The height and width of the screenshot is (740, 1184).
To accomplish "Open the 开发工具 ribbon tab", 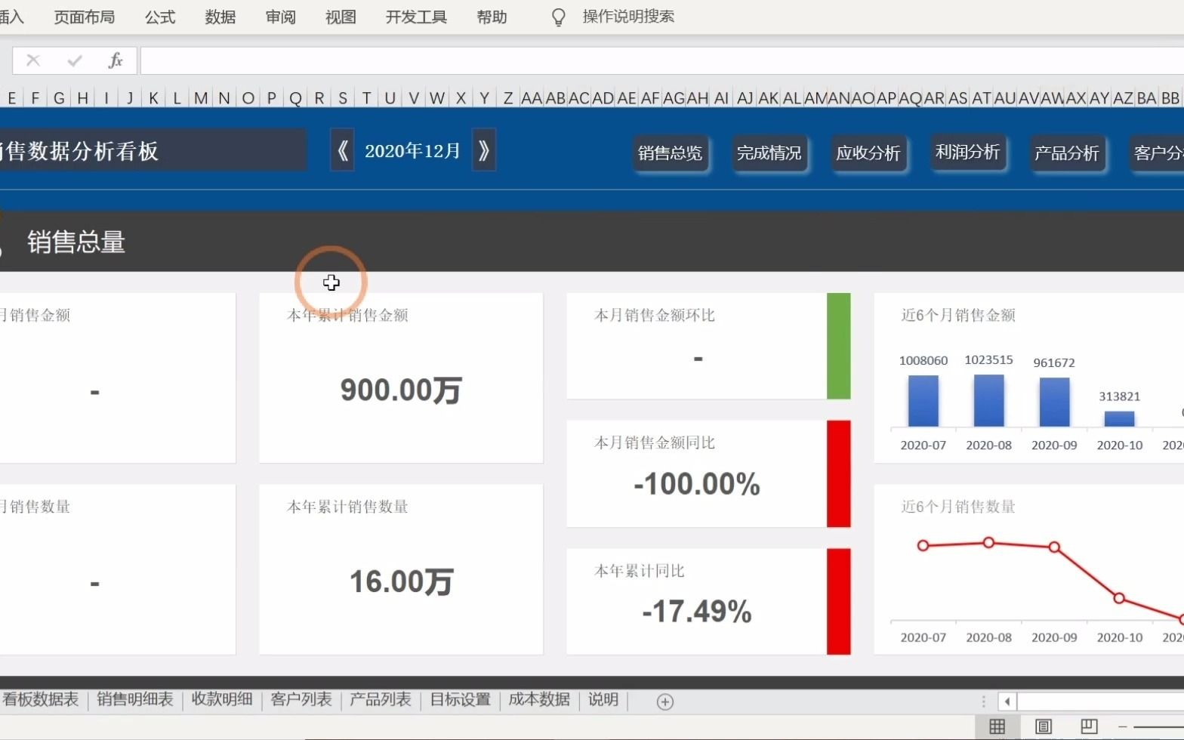I will 416,17.
